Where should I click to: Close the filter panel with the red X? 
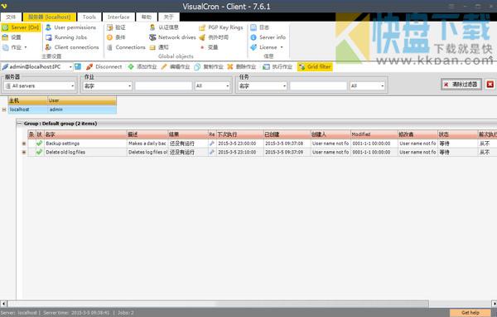(490, 85)
